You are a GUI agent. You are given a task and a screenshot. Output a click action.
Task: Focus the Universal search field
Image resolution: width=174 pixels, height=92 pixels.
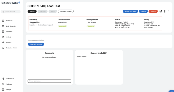tap(11, 12)
